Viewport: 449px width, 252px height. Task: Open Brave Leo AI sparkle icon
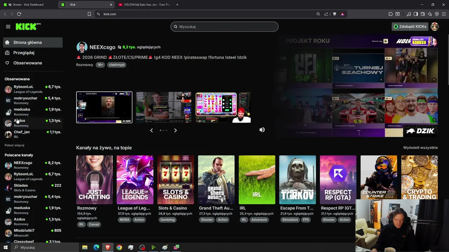pyautogui.click(x=430, y=14)
